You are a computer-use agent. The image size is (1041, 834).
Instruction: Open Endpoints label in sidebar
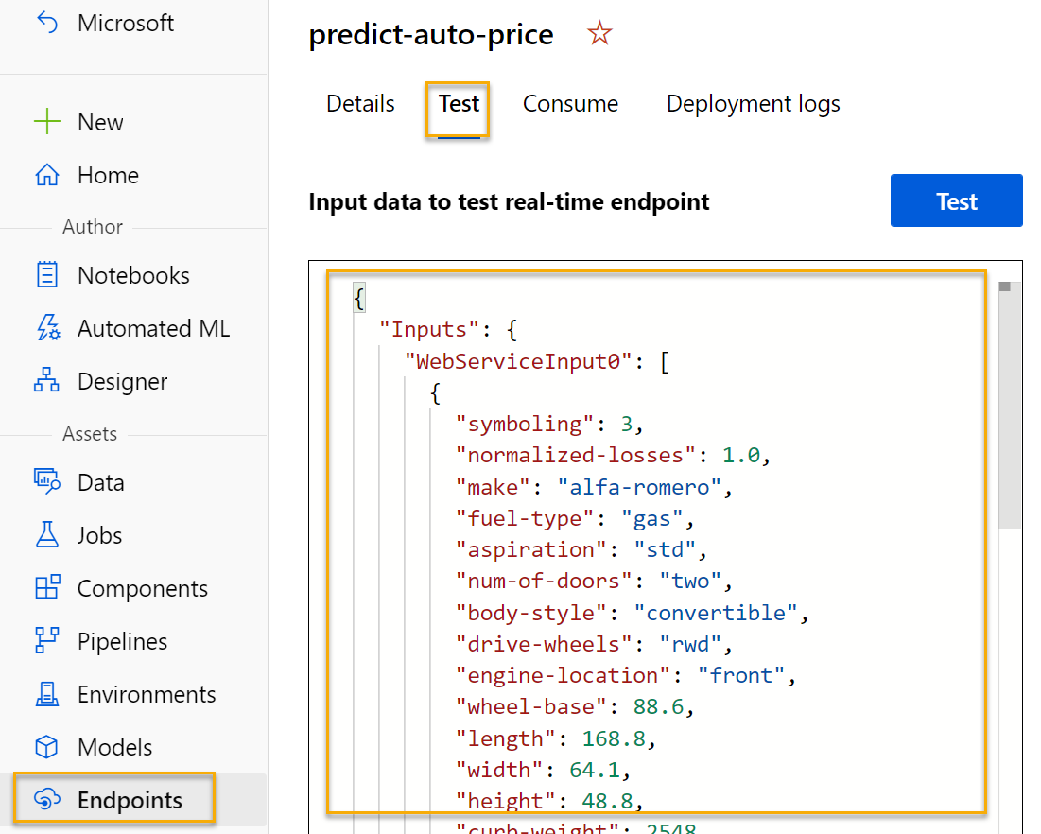click(x=130, y=800)
